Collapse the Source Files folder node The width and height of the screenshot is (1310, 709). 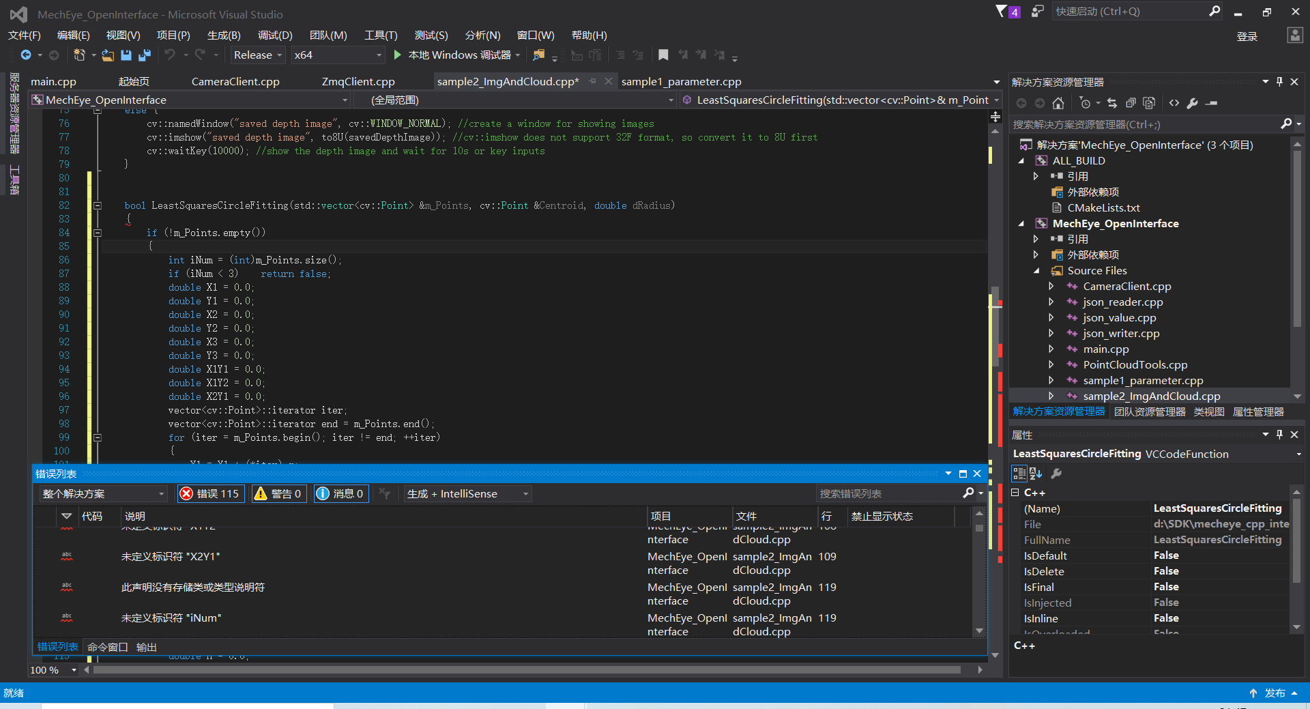pos(1036,271)
